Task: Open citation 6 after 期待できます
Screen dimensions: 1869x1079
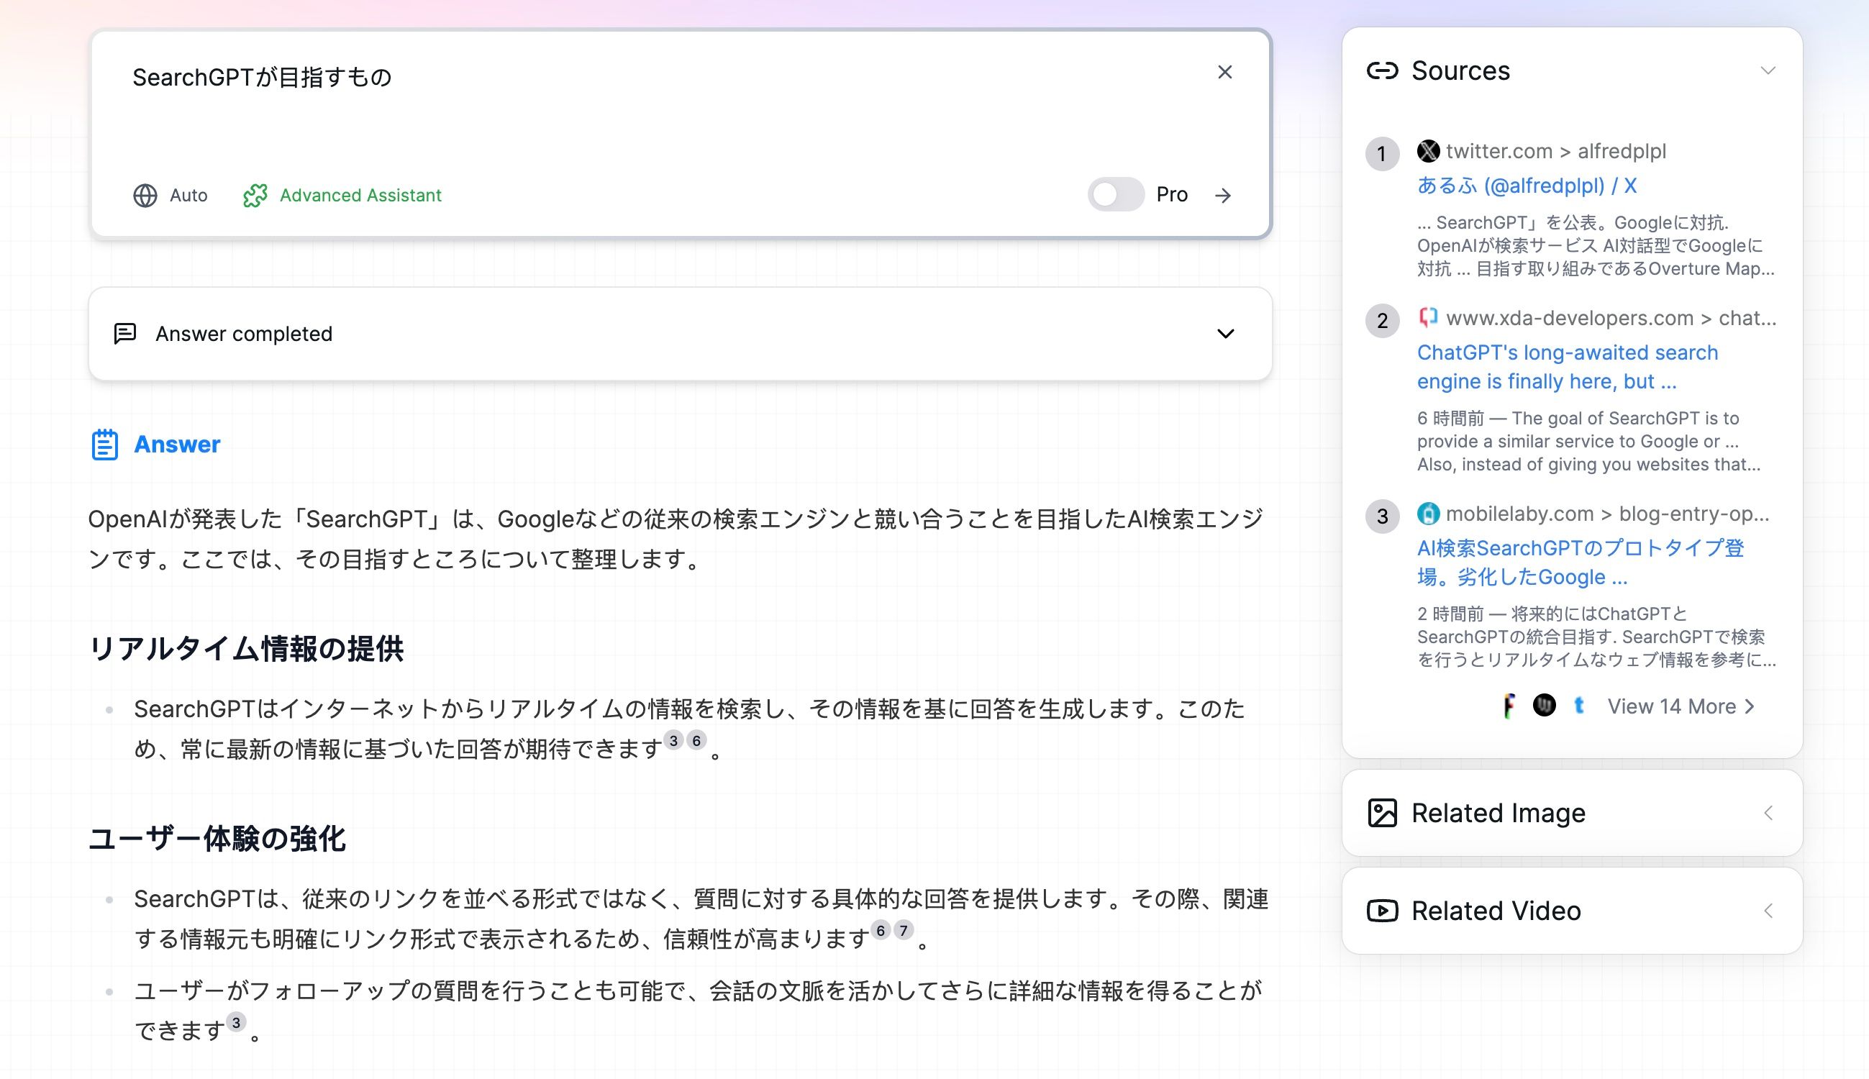Action: coord(696,740)
